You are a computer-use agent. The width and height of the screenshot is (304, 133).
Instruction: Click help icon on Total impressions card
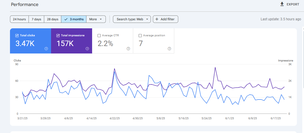point(87,49)
